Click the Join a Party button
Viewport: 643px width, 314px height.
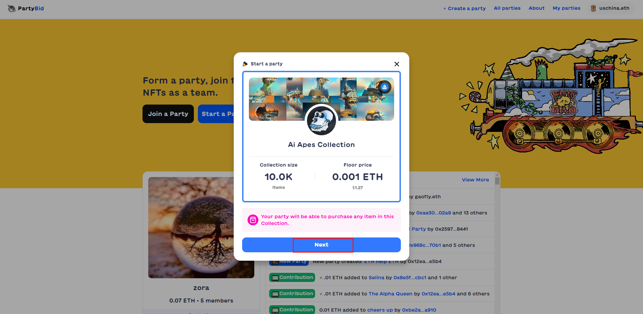168,114
